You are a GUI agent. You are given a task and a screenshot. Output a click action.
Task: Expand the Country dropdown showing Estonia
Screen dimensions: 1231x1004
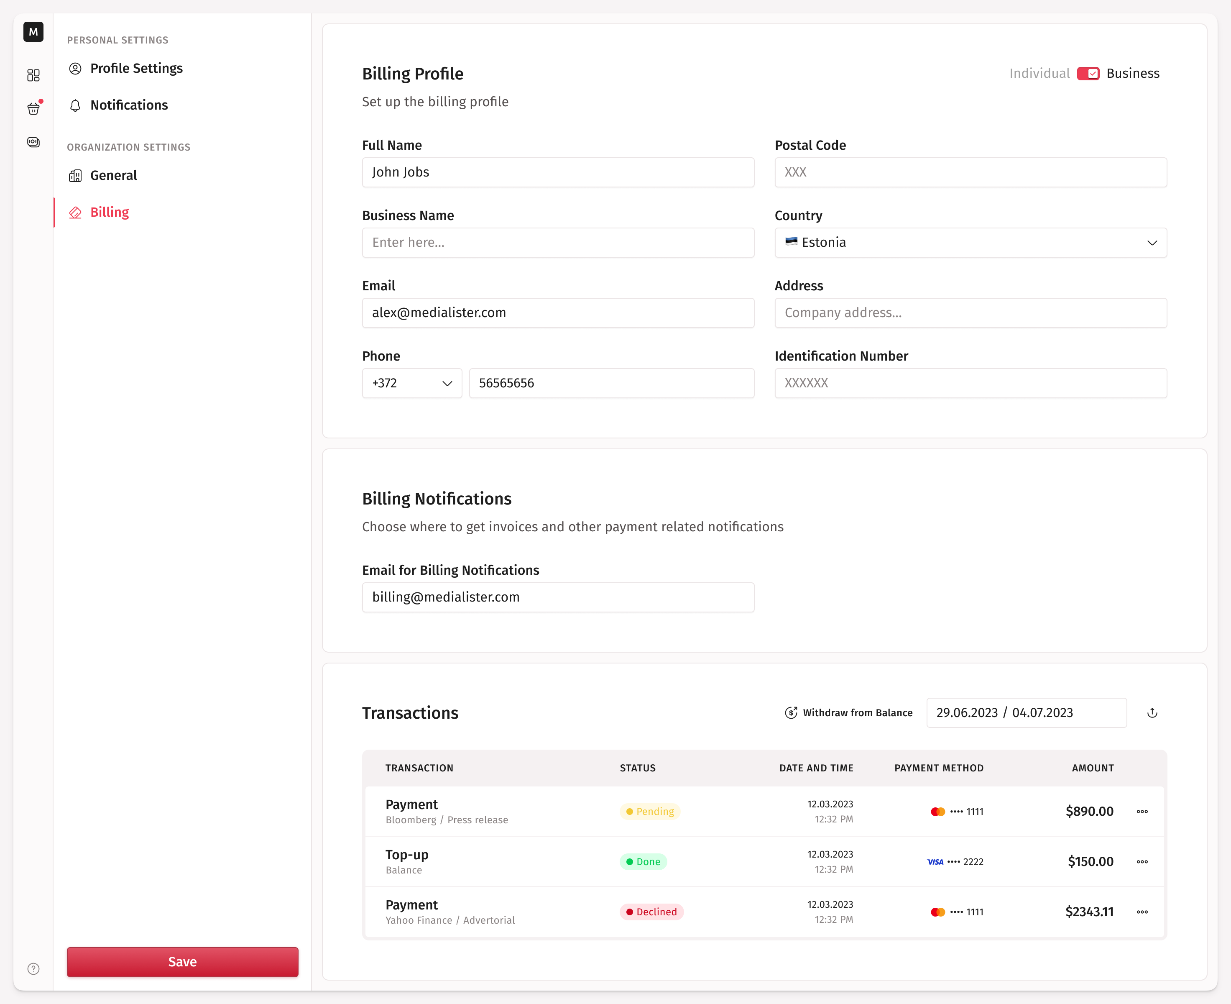click(970, 242)
